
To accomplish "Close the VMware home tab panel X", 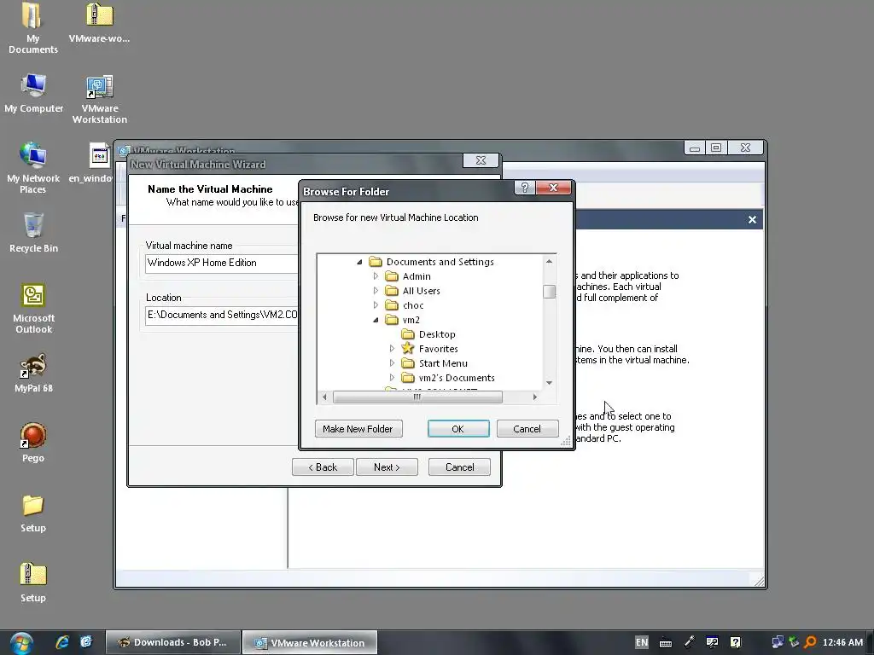I will coord(752,219).
